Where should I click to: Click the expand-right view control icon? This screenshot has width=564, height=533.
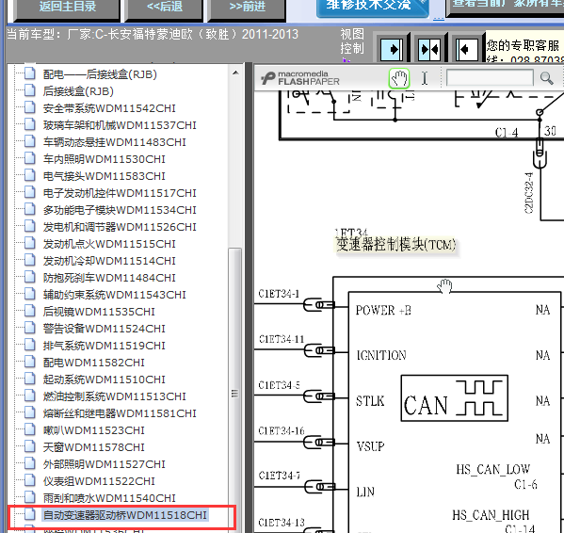pyautogui.click(x=392, y=49)
